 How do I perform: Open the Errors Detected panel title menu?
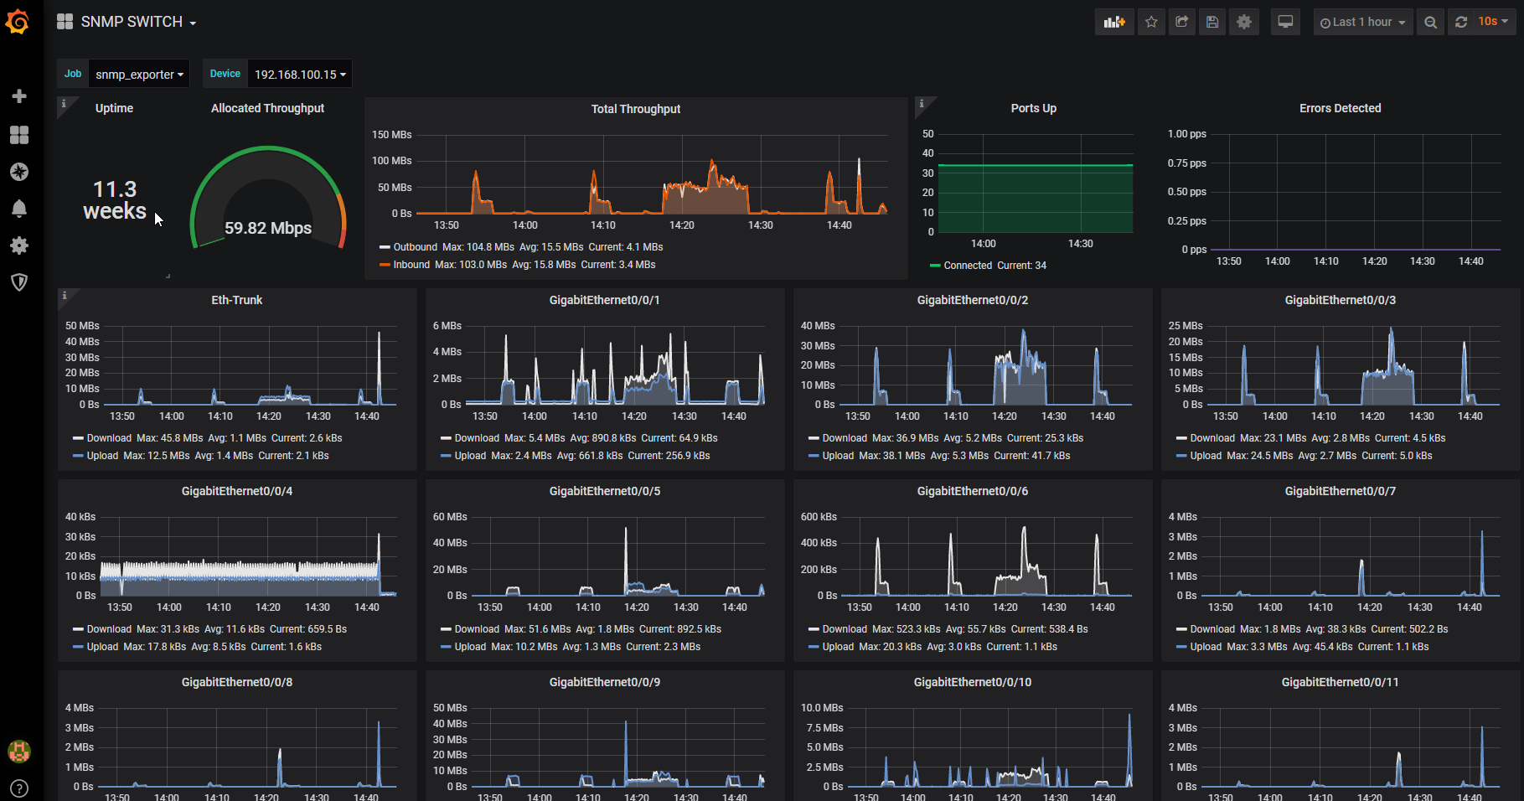(1340, 108)
